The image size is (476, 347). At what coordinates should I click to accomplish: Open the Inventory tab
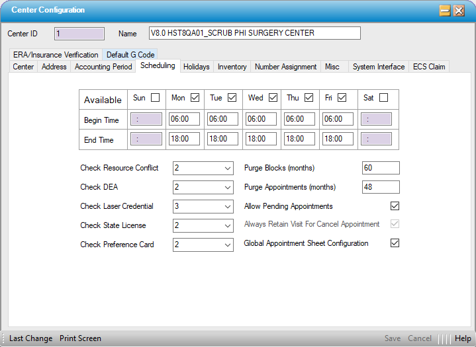tap(232, 67)
